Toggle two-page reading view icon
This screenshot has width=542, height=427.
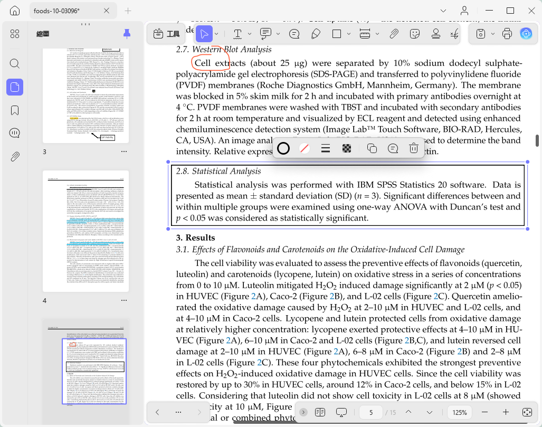pos(320,412)
